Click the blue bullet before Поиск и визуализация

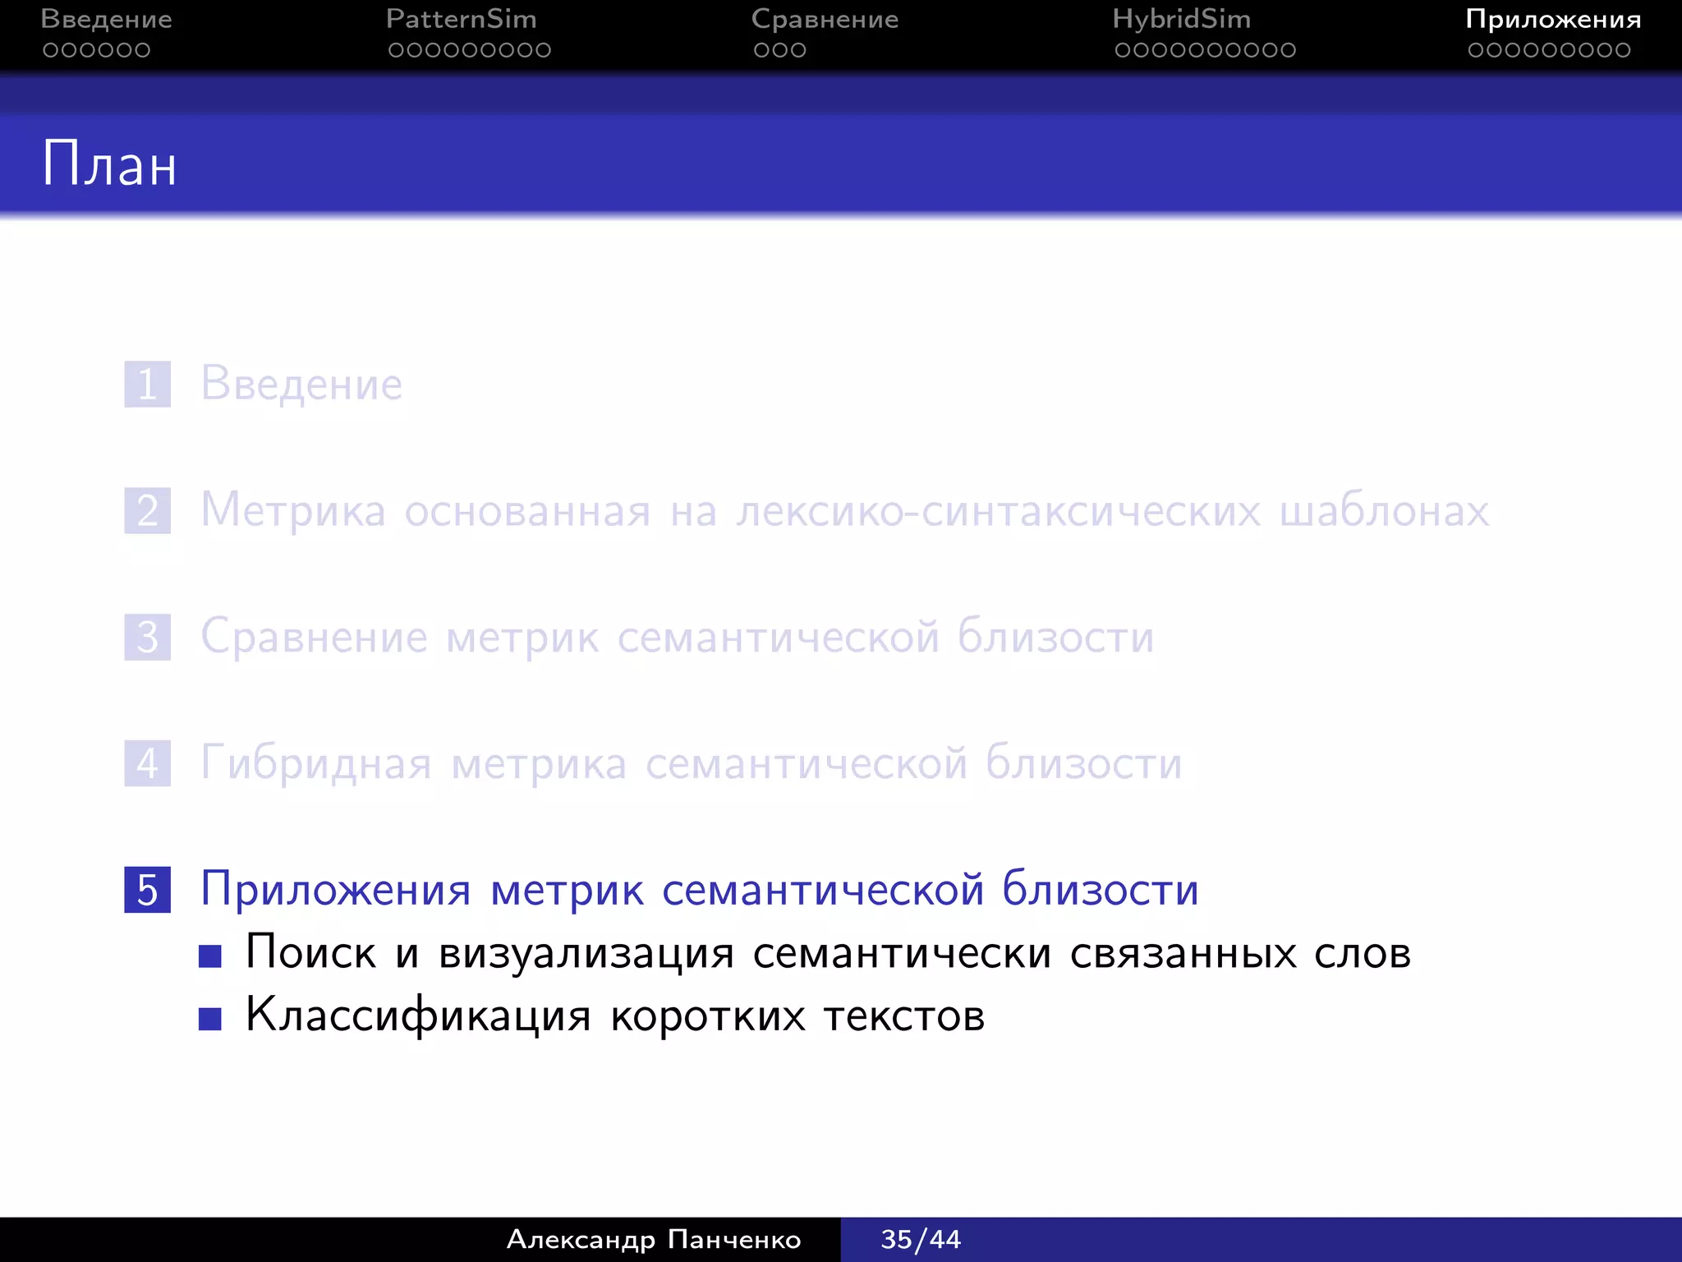click(x=210, y=956)
